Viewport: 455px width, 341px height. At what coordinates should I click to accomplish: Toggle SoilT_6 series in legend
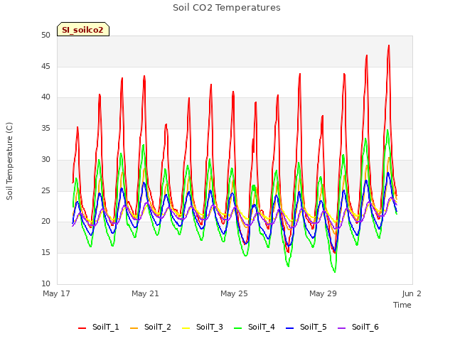click(358, 327)
